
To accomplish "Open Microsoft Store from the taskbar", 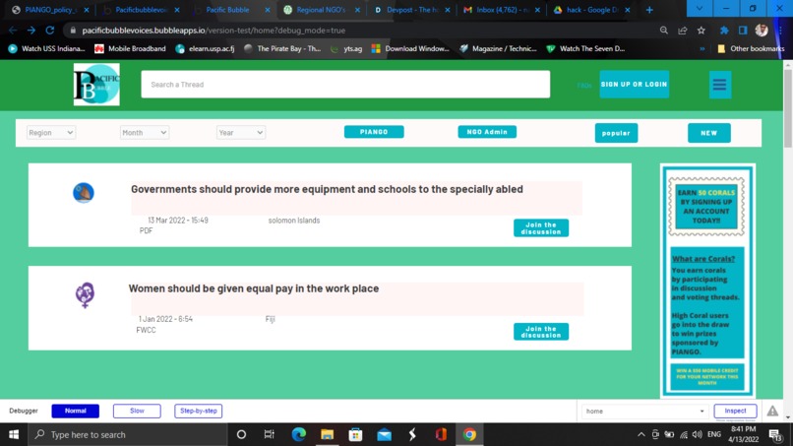I will tap(355, 434).
